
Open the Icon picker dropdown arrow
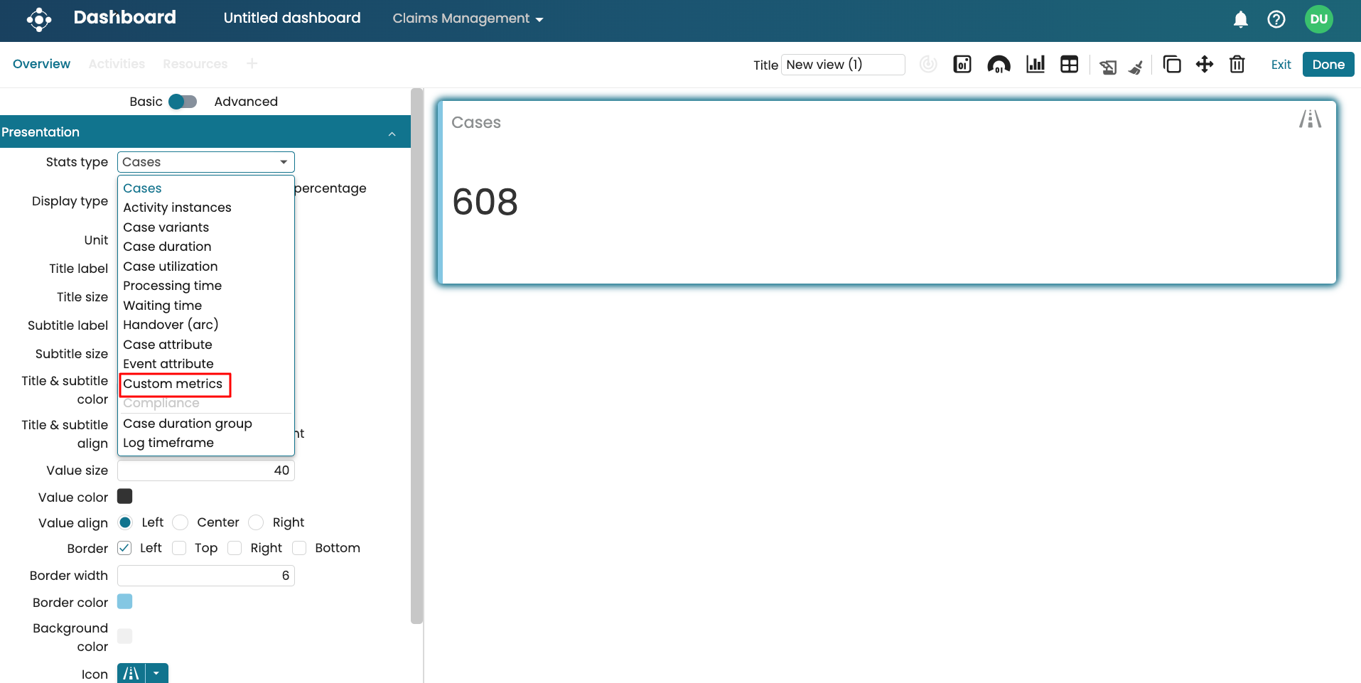coord(156,673)
